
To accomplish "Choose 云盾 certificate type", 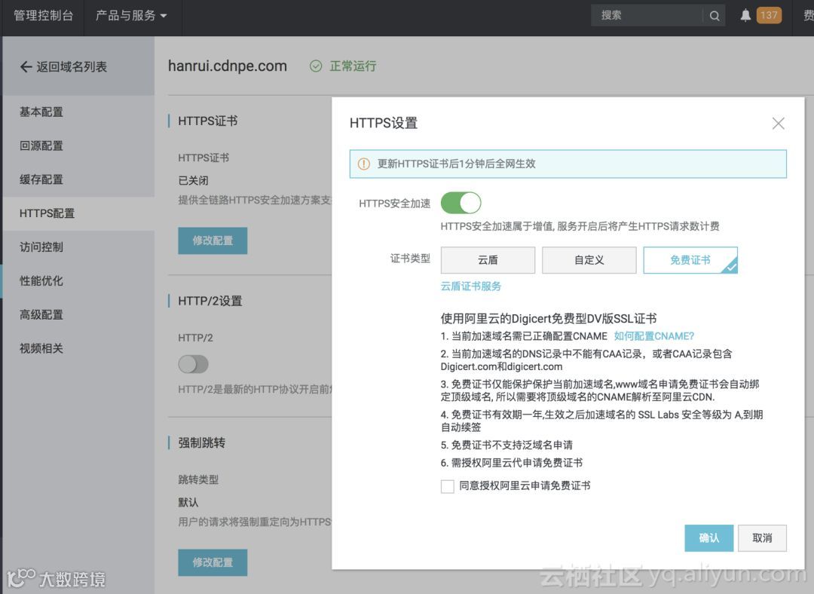I will (488, 260).
